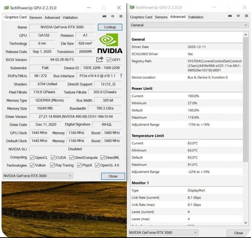Switch to Sensors tab in left window
Screen dimensions: 251x238
(36, 17)
